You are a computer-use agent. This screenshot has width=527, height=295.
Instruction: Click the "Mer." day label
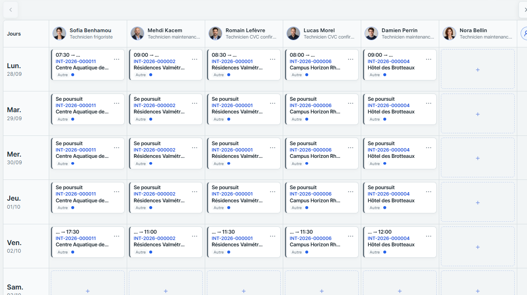(x=14, y=154)
